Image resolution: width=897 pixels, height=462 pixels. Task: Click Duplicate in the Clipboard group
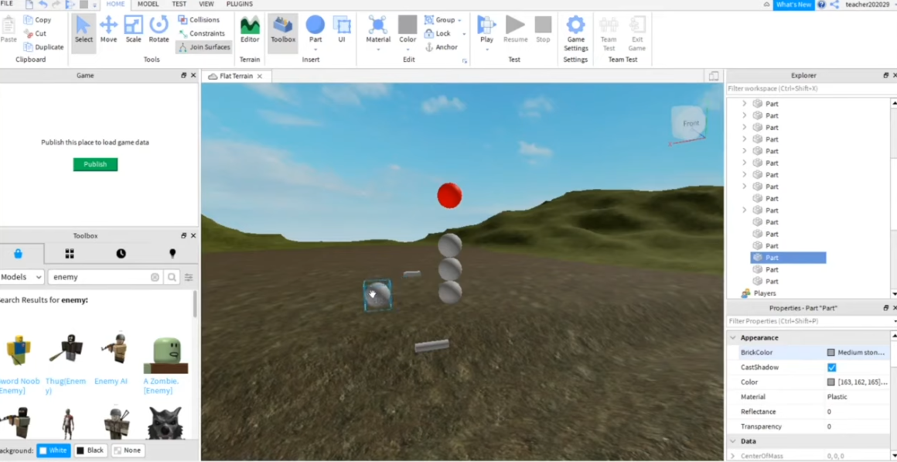(44, 47)
